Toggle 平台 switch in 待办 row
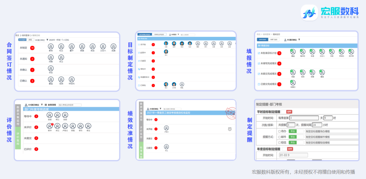Screen dimensions: 366x179 [x=296, y=131]
